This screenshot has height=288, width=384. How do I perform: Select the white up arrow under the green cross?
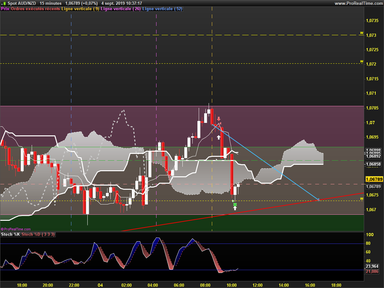[x=235, y=208]
